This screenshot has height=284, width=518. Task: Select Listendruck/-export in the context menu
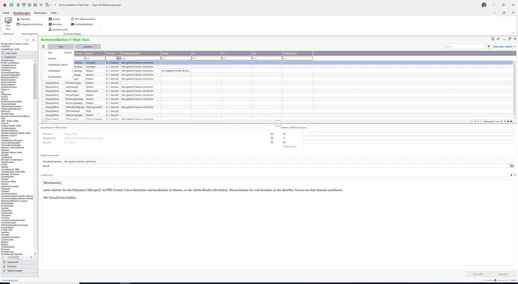point(58,65)
